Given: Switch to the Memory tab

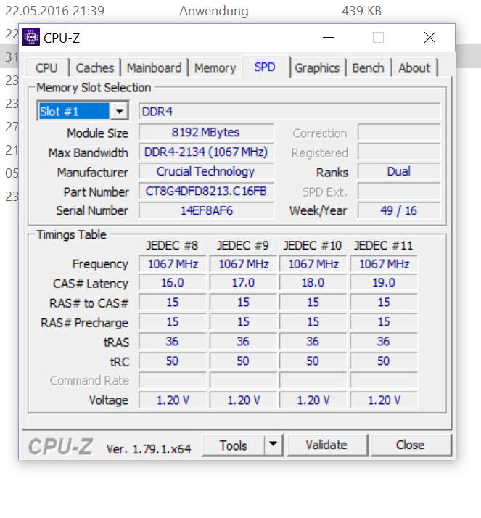Looking at the screenshot, I should click(x=215, y=67).
